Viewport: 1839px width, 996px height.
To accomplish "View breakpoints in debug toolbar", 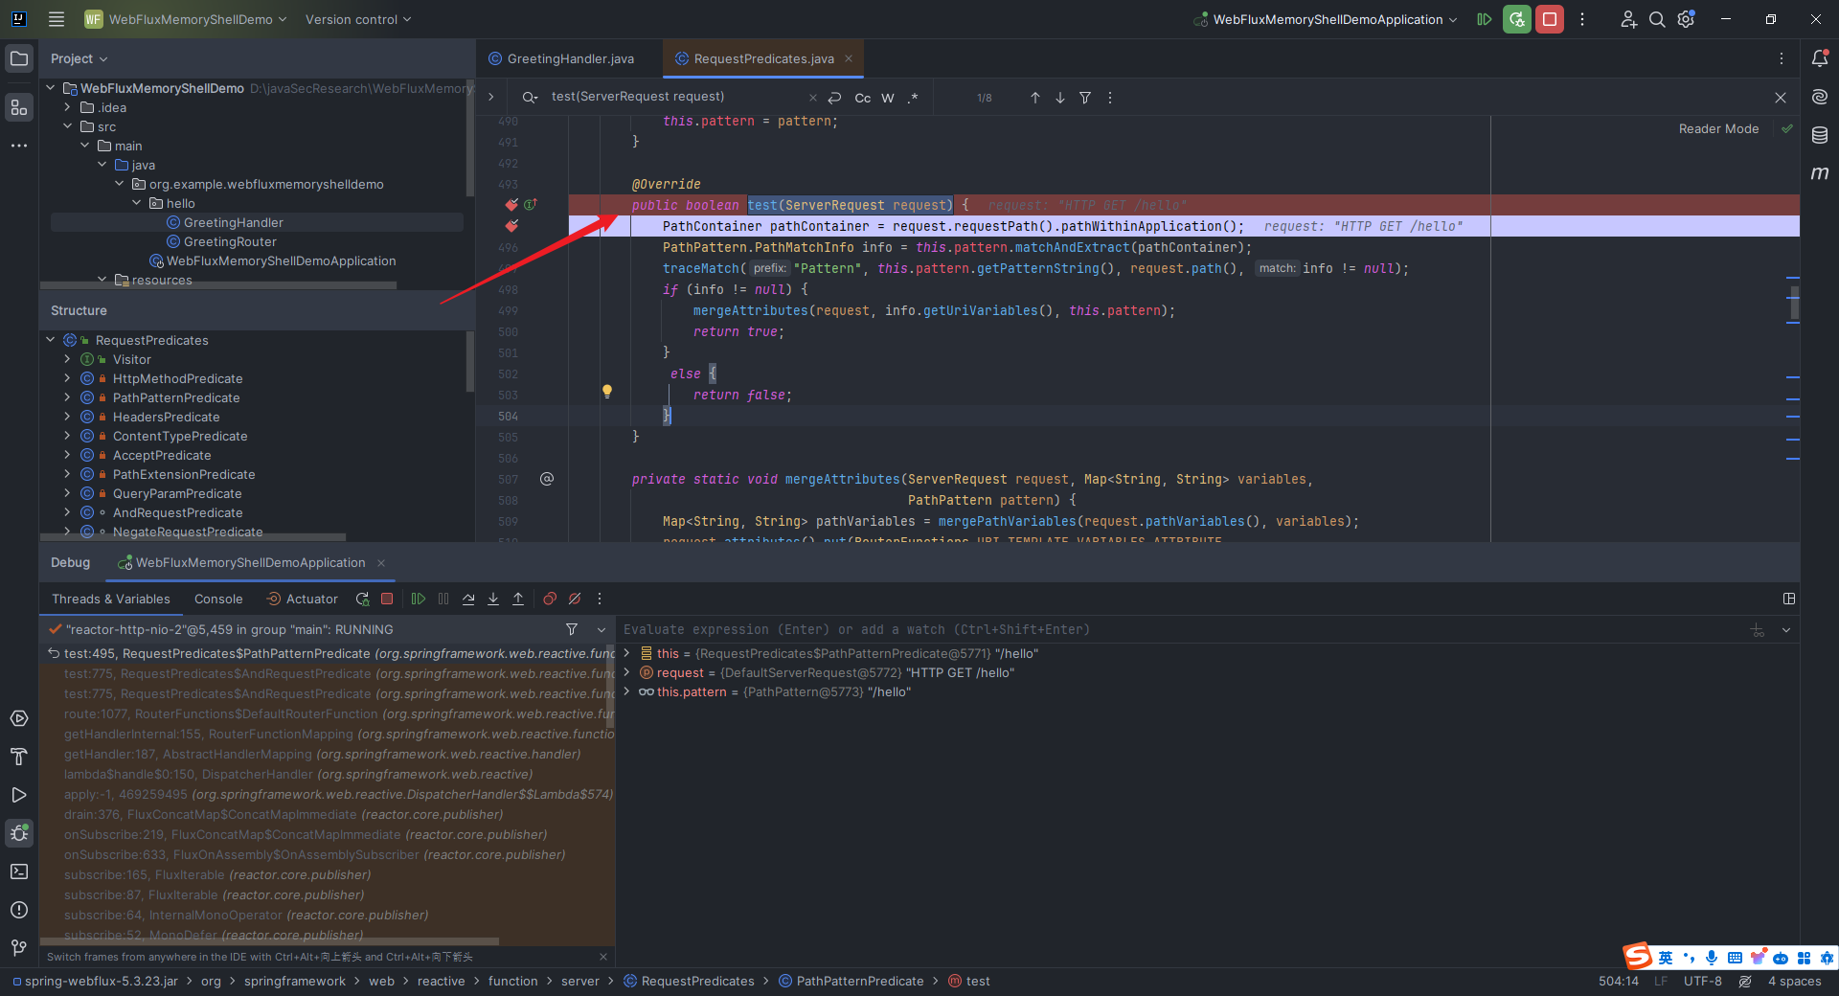I will 550,599.
